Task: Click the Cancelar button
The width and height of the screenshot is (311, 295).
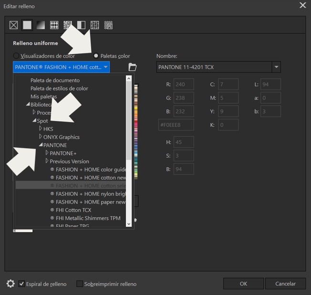Action: [x=285, y=284]
